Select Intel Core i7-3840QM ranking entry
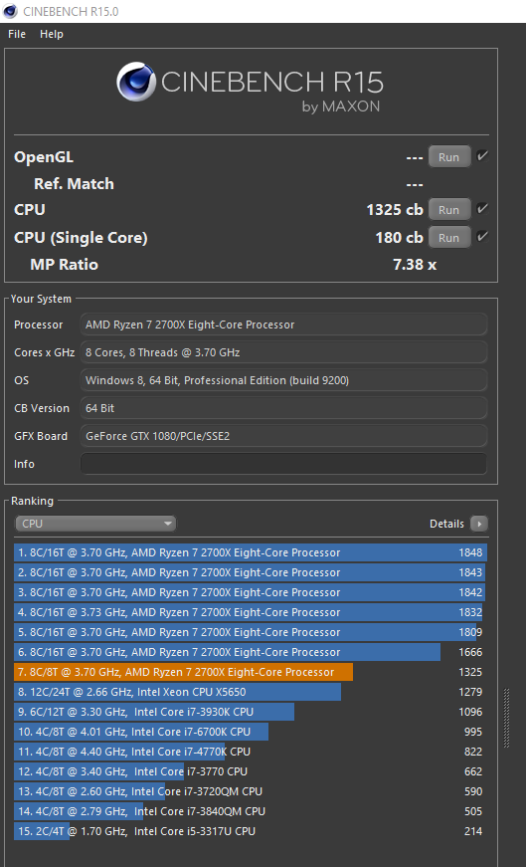The width and height of the screenshot is (526, 867). pos(251,811)
